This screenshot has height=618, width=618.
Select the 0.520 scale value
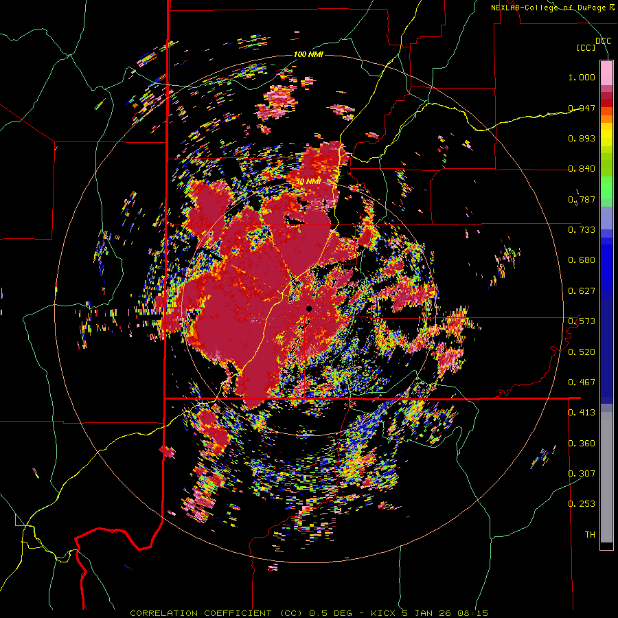(582, 352)
